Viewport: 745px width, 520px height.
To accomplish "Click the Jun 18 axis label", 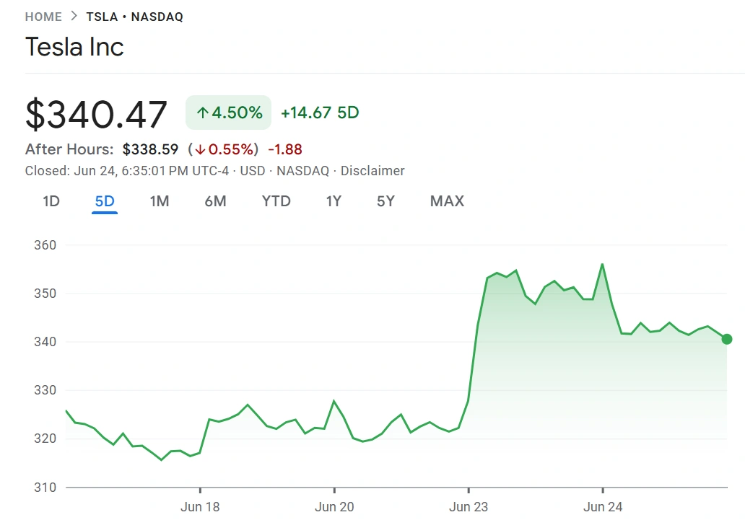I will point(200,507).
